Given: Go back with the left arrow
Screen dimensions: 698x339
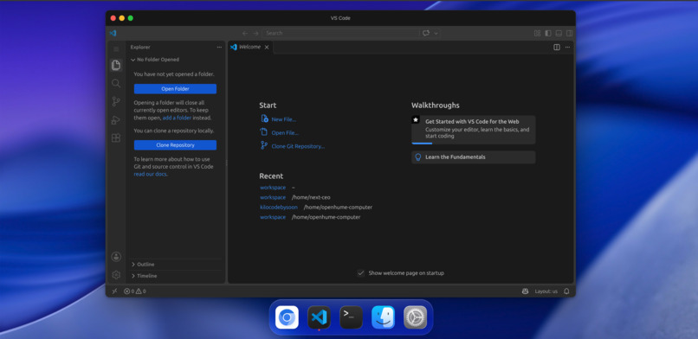Looking at the screenshot, I should pos(245,34).
